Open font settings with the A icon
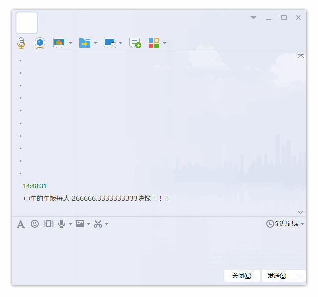This screenshot has width=318, height=297. [21, 224]
